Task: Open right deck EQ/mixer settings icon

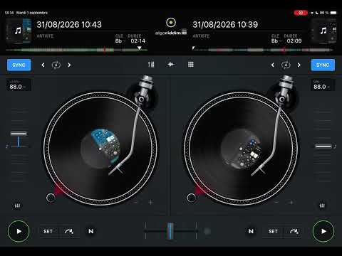Action: click(x=322, y=206)
